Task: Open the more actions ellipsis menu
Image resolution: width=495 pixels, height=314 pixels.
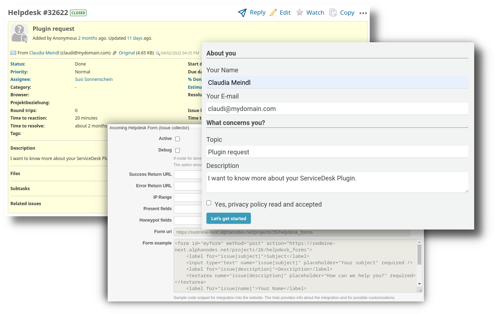Action: (x=363, y=13)
